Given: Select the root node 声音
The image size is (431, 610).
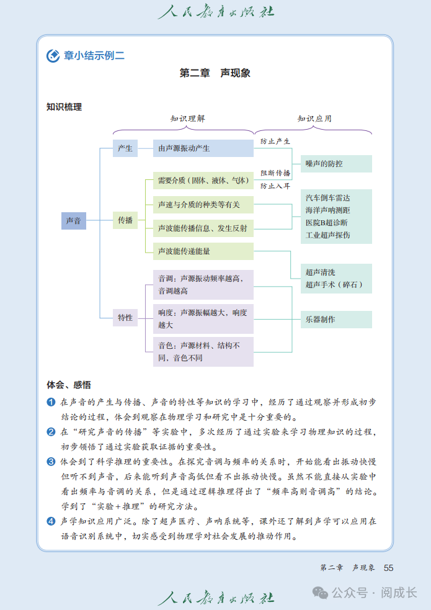Looking at the screenshot, I should [x=73, y=220].
